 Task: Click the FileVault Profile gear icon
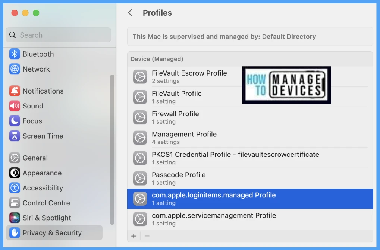(140, 97)
